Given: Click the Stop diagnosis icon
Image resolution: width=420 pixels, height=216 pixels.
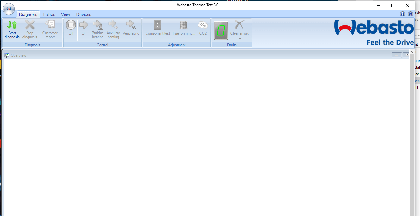Looking at the screenshot, I should tap(30, 25).
